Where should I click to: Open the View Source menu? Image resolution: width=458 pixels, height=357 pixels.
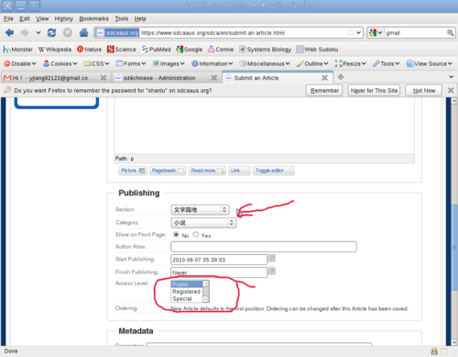429,63
